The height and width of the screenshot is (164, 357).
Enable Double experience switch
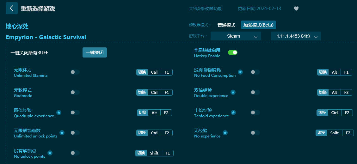pyautogui.click(x=255, y=92)
